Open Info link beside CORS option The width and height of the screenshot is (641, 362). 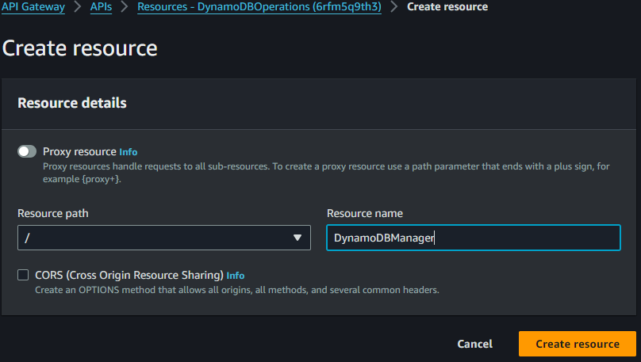(236, 276)
